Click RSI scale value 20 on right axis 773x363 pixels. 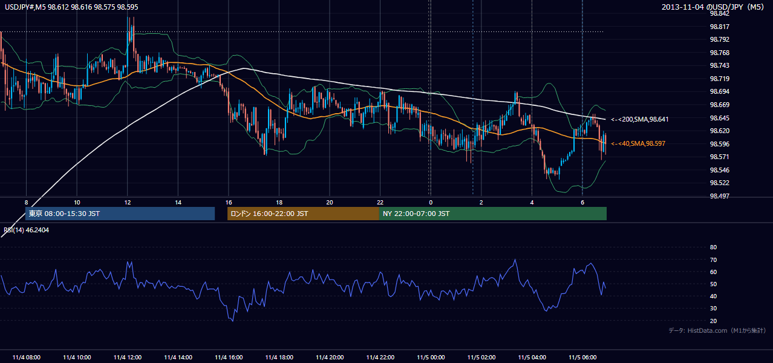pyautogui.click(x=713, y=321)
